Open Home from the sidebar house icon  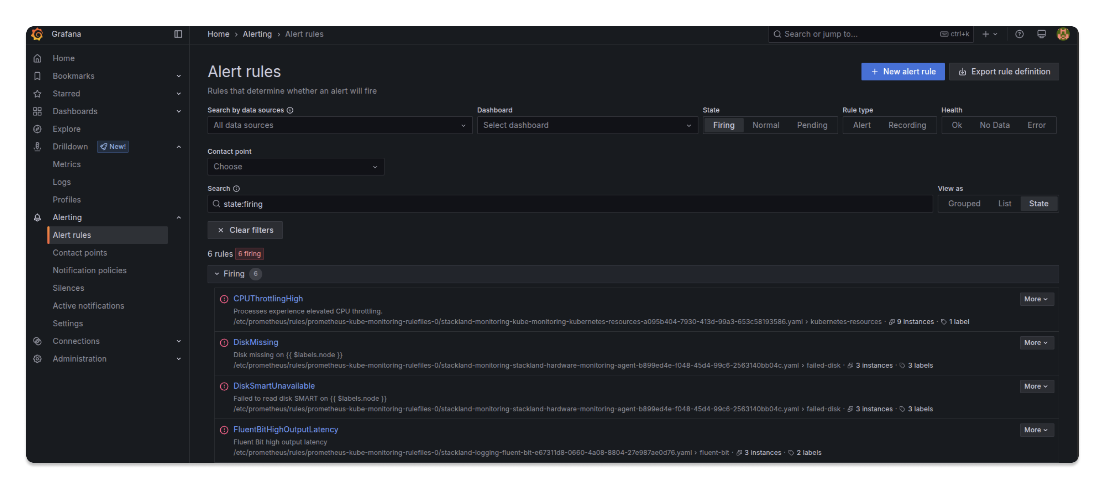tap(37, 58)
